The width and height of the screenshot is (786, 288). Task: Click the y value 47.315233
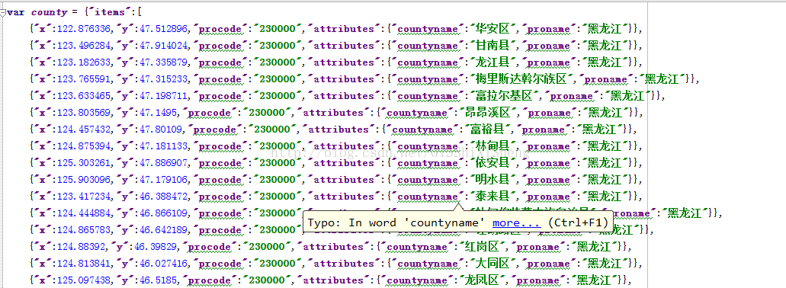pos(163,79)
